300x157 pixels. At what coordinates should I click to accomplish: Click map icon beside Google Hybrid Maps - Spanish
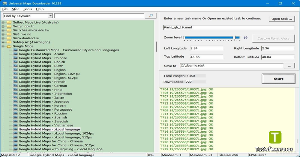[x=15, y=117]
